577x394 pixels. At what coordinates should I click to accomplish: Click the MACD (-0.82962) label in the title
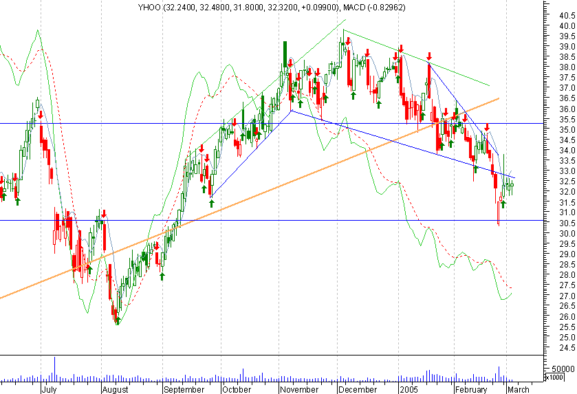[374, 8]
